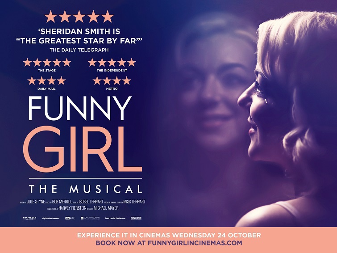Click The Daily Telegraph attribution text
This screenshot has width=337, height=253.
point(79,50)
